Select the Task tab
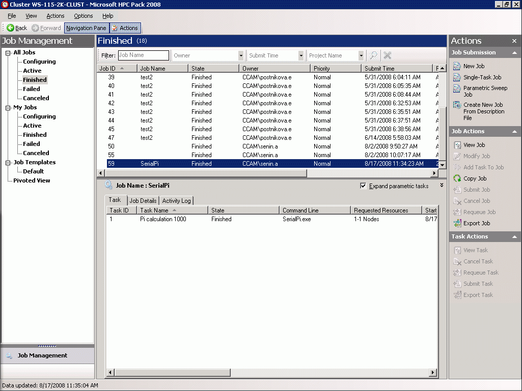 (115, 200)
